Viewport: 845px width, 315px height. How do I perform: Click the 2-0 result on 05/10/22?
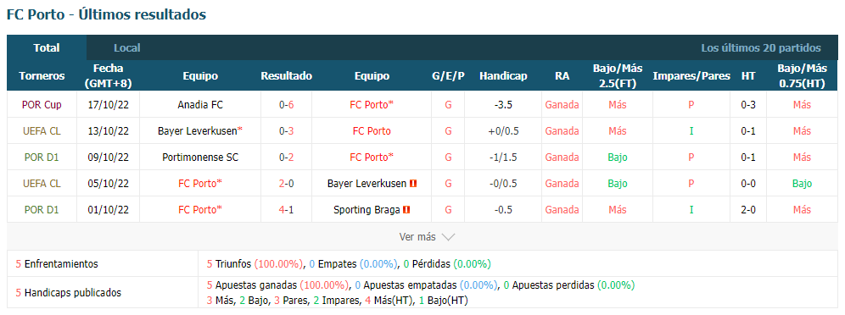[286, 184]
